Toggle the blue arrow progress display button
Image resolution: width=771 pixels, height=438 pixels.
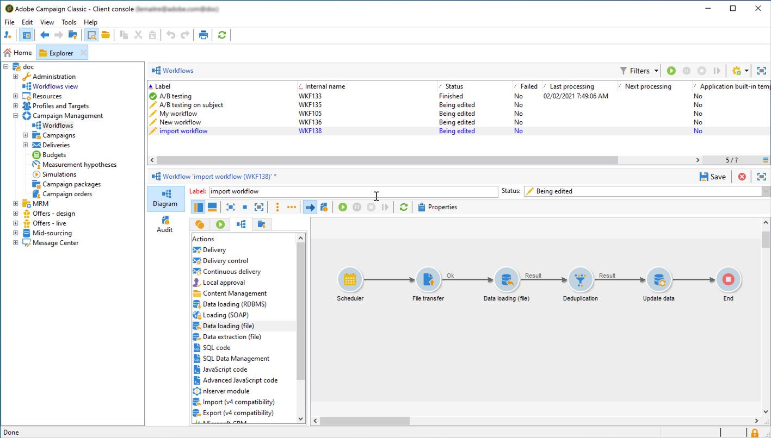coord(310,207)
